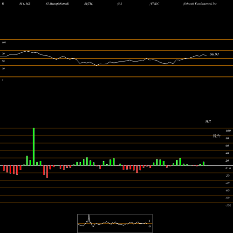Click the 'SI & MR' header text
Screen dimensions: 233x233
pyautogui.click(x=25, y=4)
